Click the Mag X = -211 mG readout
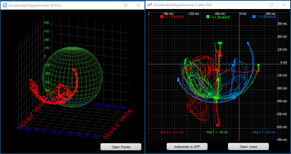 [172, 132]
